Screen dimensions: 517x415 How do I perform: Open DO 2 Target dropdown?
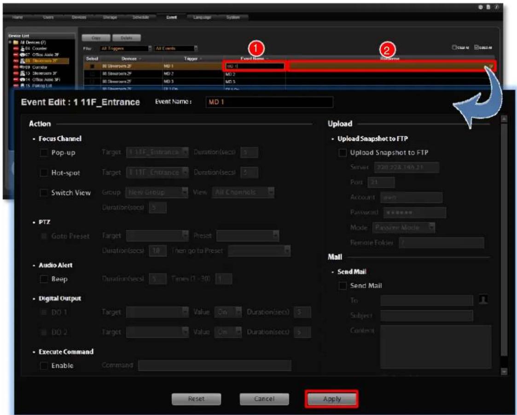coord(157,332)
